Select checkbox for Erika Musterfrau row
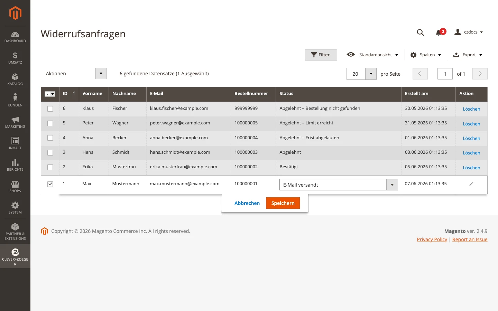The width and height of the screenshot is (498, 311). coord(50,167)
